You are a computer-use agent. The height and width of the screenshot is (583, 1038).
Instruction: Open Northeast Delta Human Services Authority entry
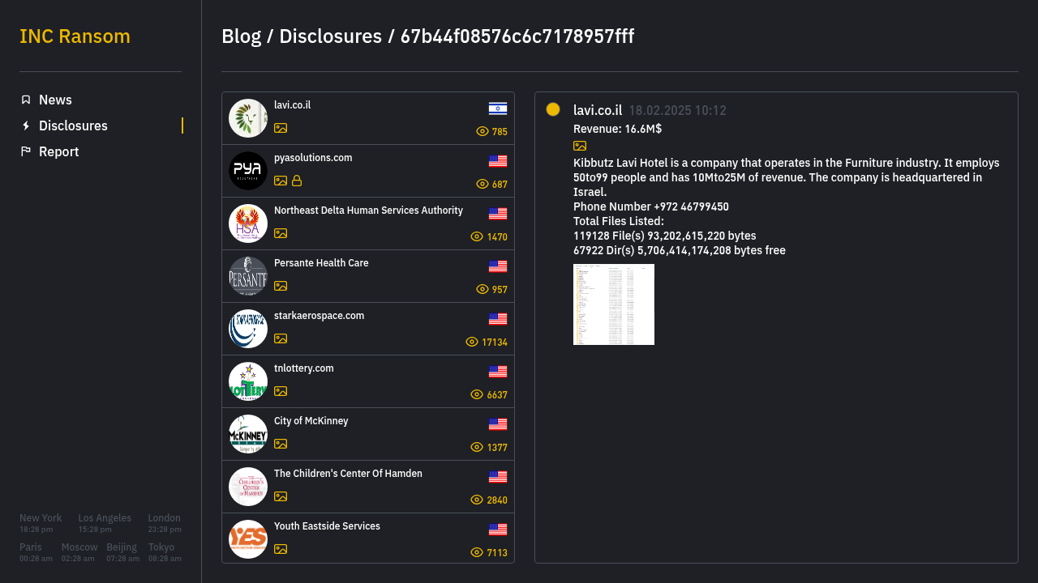[368, 211]
